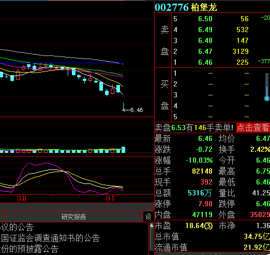Click the latest tall cyan volume bar
Screen dimensions: 270x255
coord(124,150)
